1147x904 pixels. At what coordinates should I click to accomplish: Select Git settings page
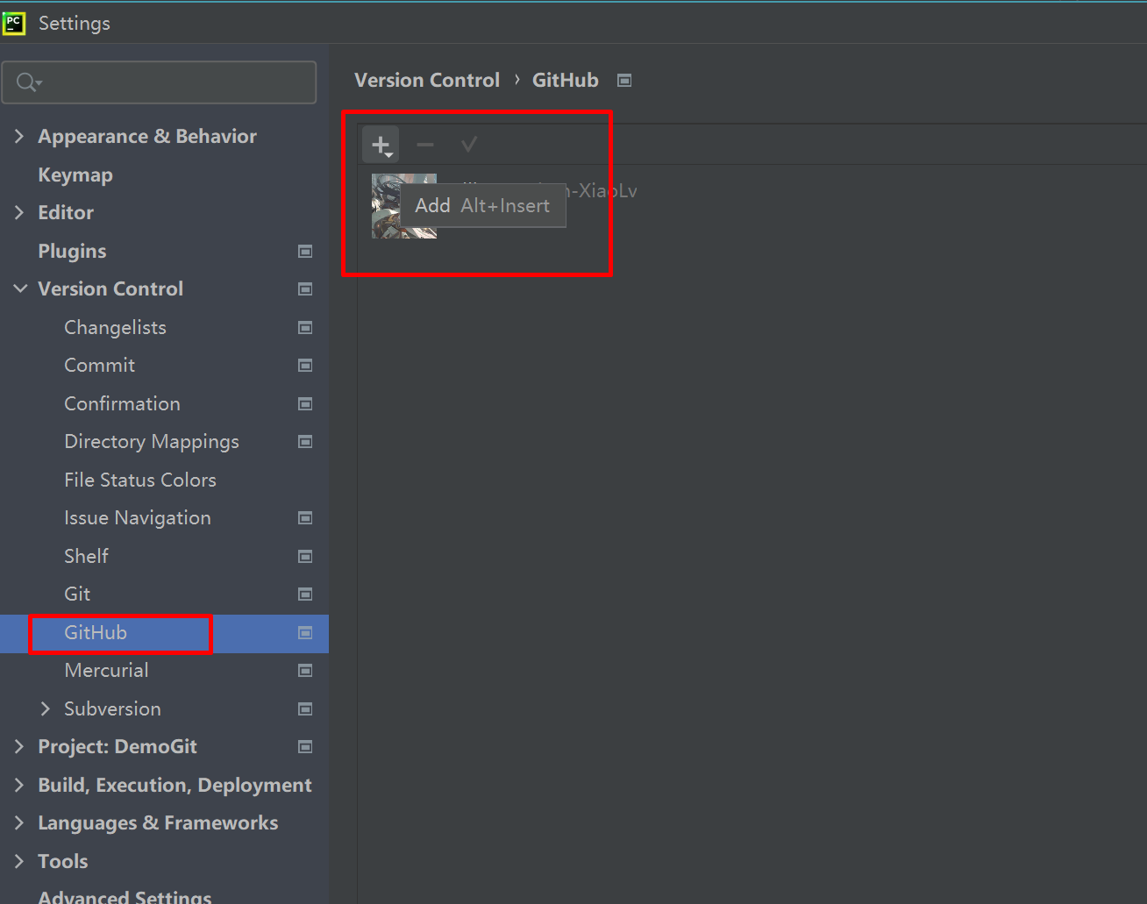point(77,594)
